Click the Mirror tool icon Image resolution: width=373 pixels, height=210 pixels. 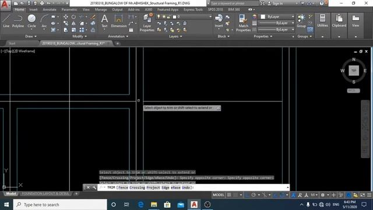click(x=73, y=23)
